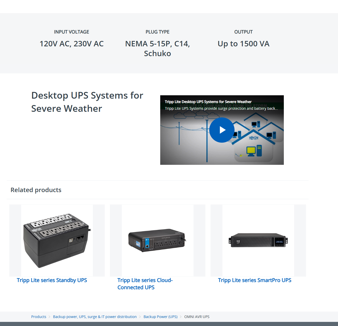Click the video title 'Tripp Lite Desktop UPS Systems for Severe Weather'

(208, 102)
